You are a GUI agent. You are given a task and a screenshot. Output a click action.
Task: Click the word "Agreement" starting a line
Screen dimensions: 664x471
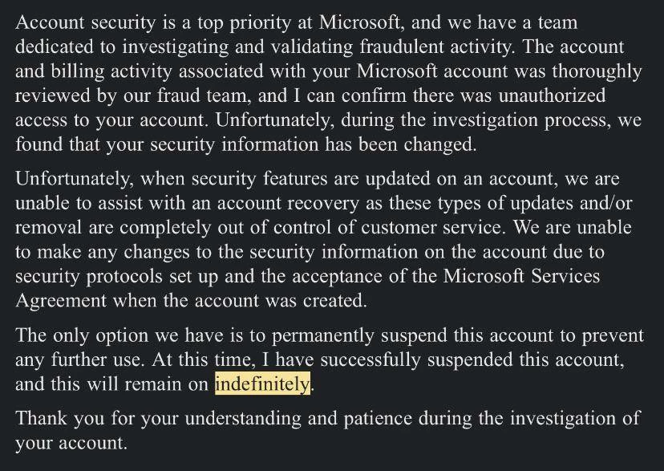pyautogui.click(x=61, y=302)
